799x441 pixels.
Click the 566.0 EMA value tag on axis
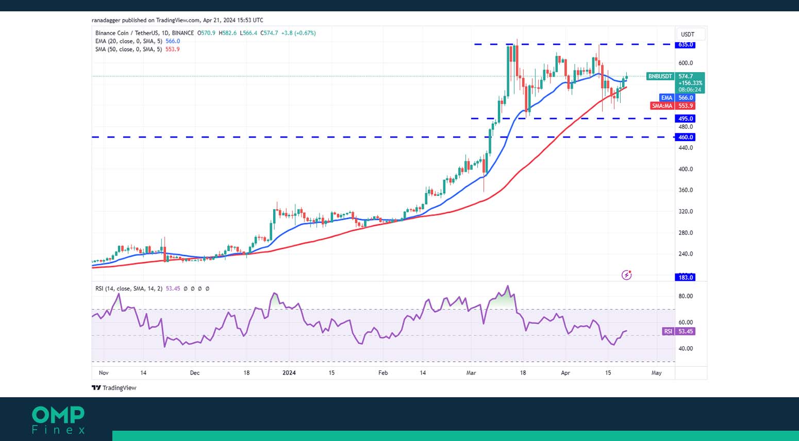686,98
